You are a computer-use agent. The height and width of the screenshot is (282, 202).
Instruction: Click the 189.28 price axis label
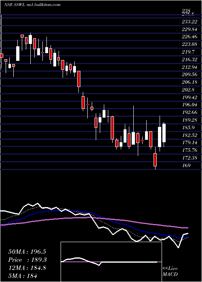click(x=189, y=120)
